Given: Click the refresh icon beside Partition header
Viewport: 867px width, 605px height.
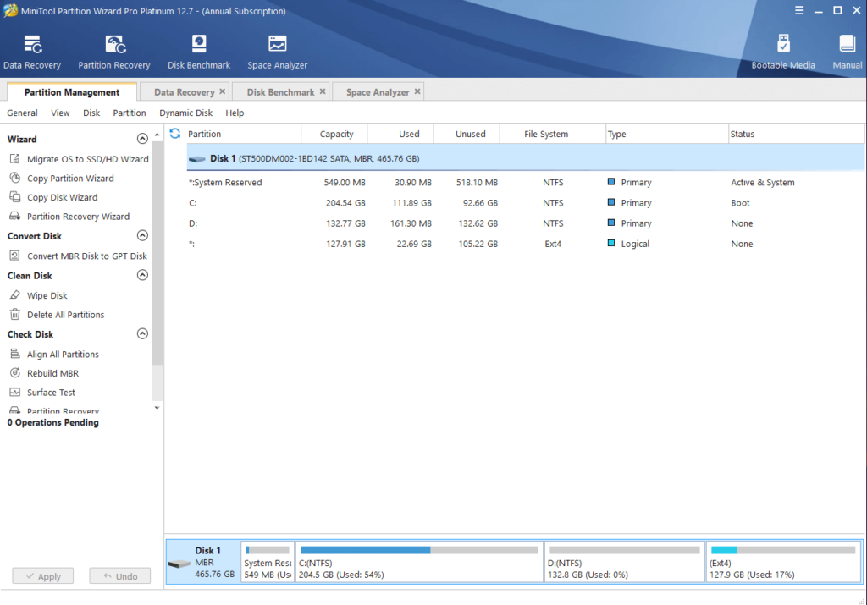Looking at the screenshot, I should pyautogui.click(x=175, y=134).
